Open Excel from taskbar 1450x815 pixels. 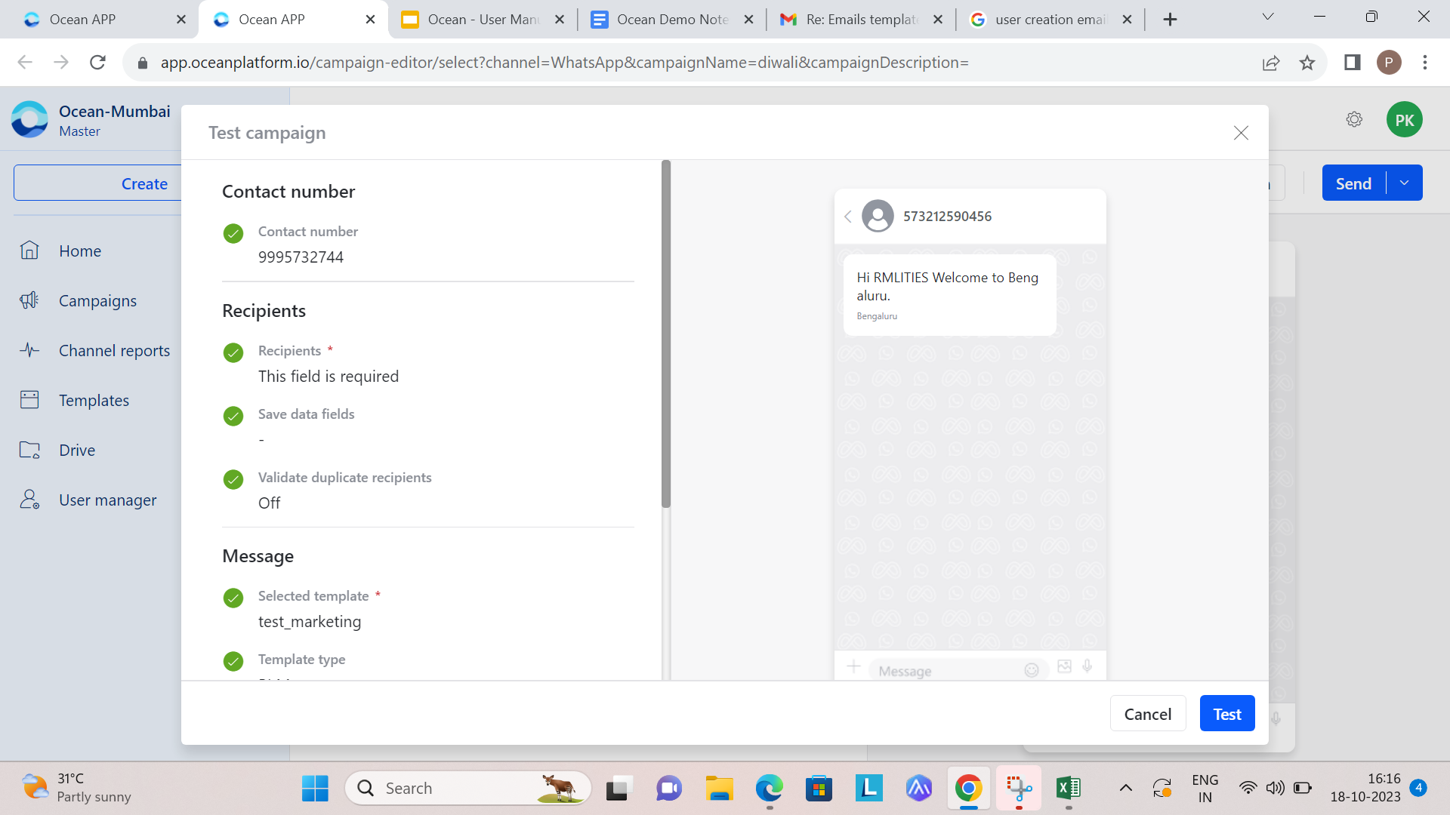[1069, 789]
